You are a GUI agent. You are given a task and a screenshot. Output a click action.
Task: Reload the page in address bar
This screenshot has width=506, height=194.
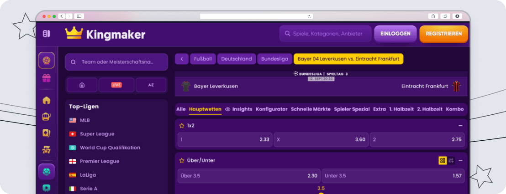click(309, 16)
